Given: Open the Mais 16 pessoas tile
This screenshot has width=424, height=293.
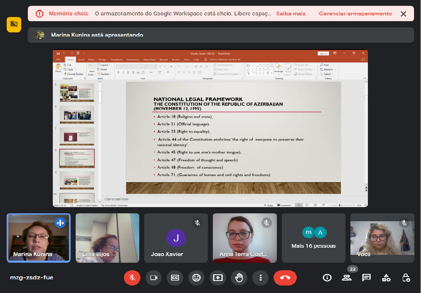Looking at the screenshot, I should click(313, 238).
